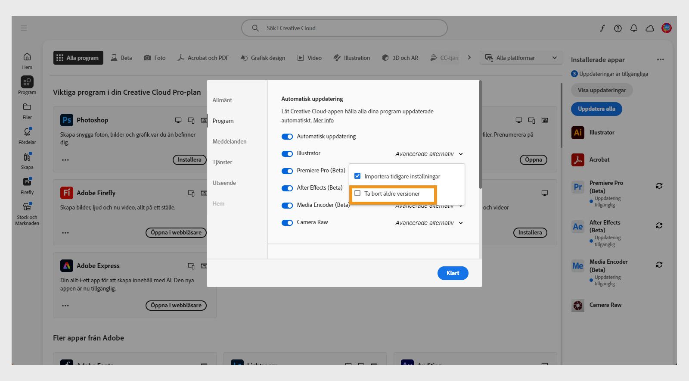Toggle the Premiere Pro (Beta) switch
The width and height of the screenshot is (689, 381).
coord(287,171)
